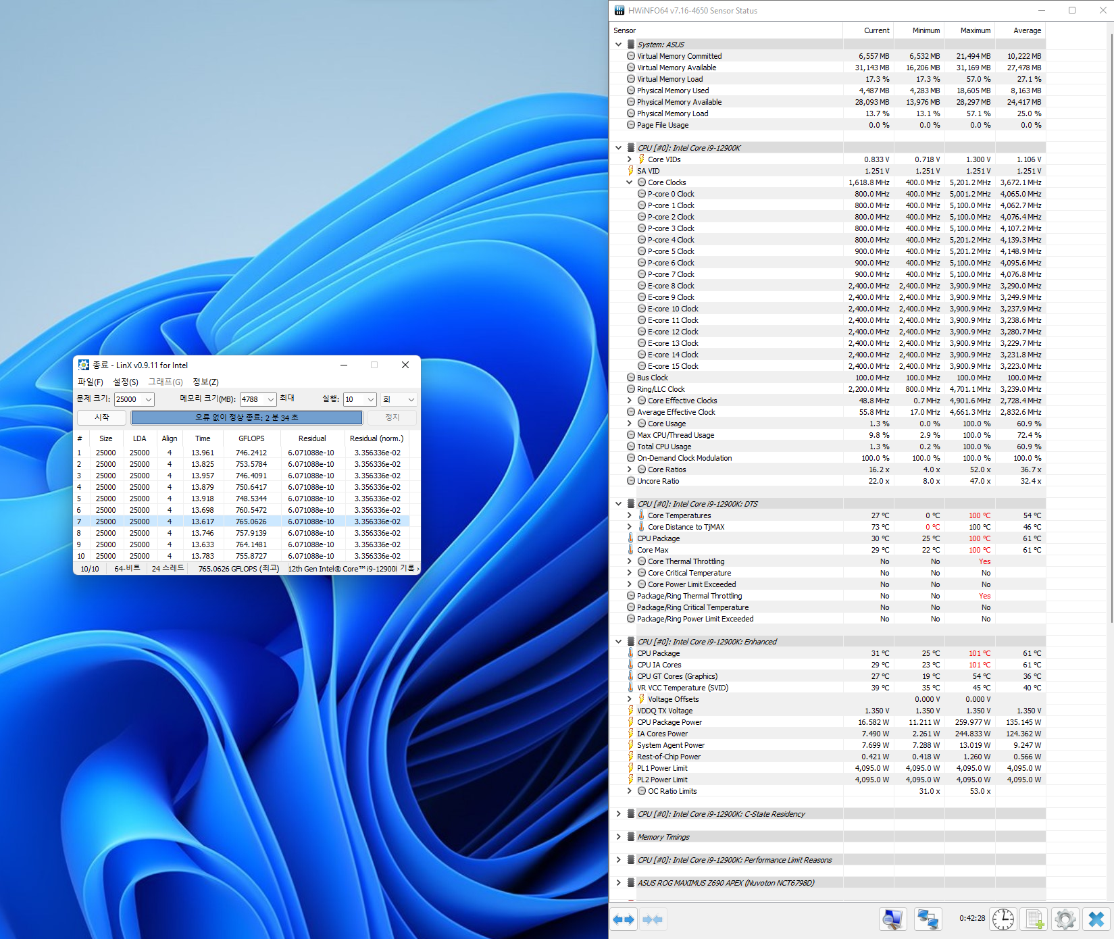This screenshot has width=1114, height=939.
Task: Click the clock icon beside P-core 0 Clock
Action: click(642, 194)
